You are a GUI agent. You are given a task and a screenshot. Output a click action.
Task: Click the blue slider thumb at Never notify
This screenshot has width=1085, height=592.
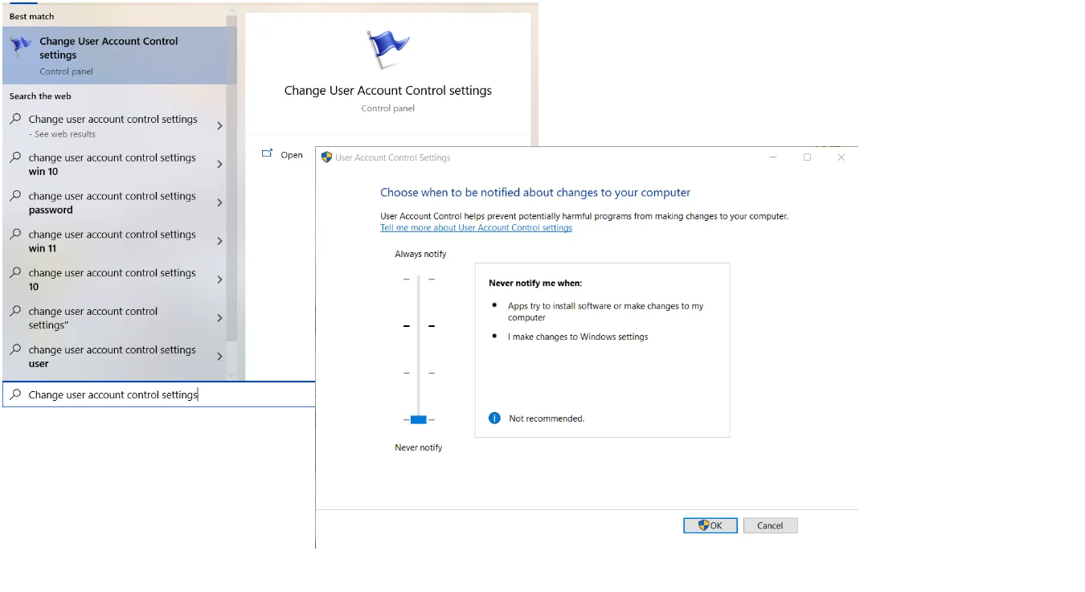(x=418, y=419)
